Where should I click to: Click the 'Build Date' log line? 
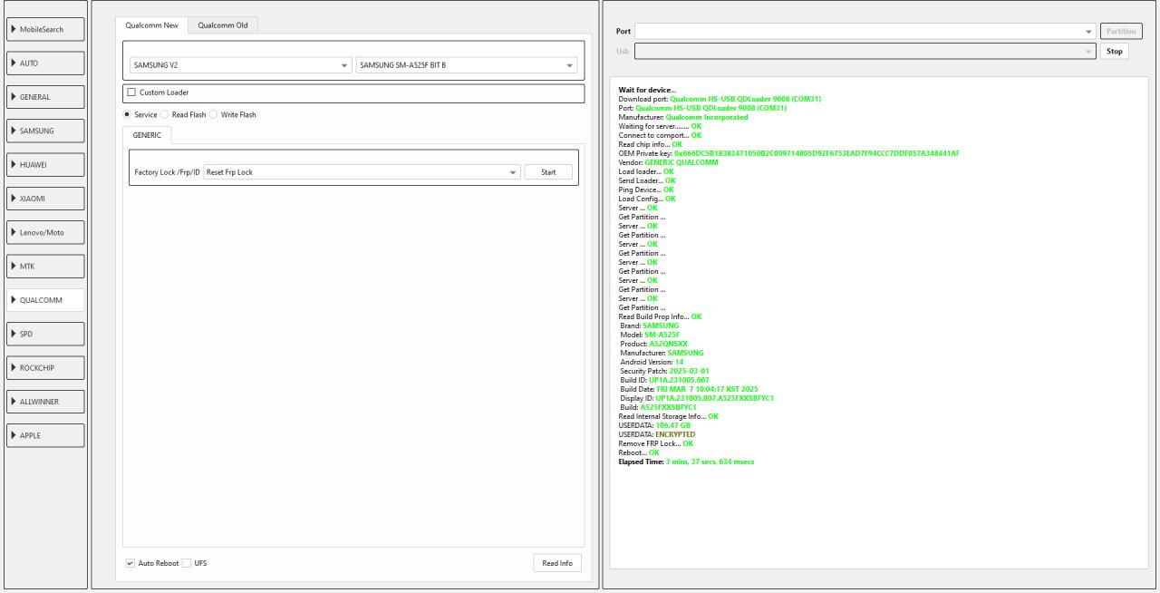(x=689, y=389)
